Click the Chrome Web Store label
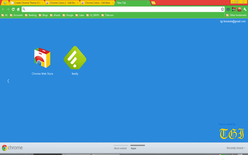The width and height of the screenshot is (248, 155). coord(42,74)
